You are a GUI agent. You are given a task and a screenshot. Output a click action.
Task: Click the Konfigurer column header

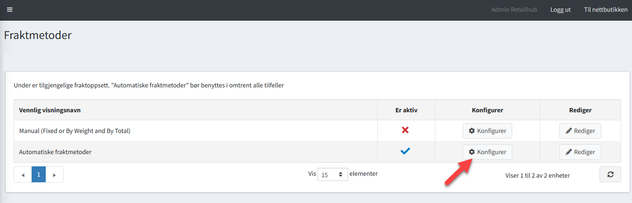coord(487,110)
